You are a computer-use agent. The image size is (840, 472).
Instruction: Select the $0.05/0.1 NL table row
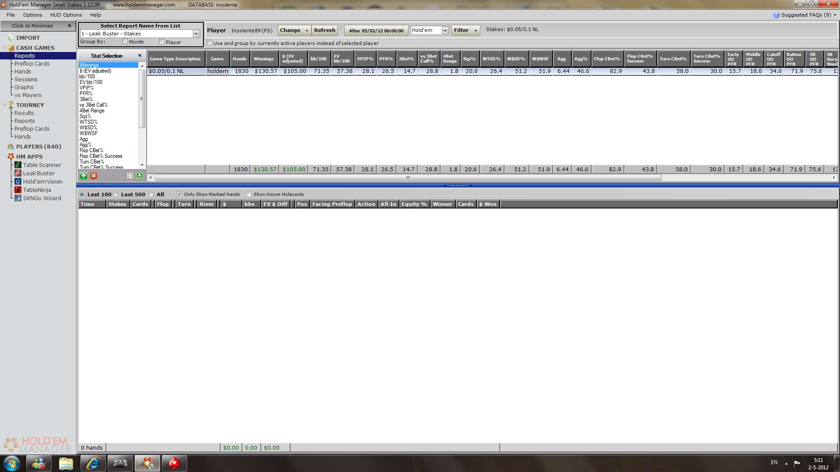click(492, 71)
